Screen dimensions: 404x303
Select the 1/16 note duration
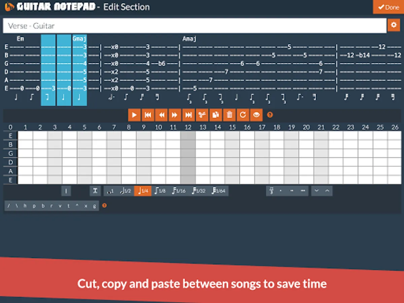coord(179,191)
